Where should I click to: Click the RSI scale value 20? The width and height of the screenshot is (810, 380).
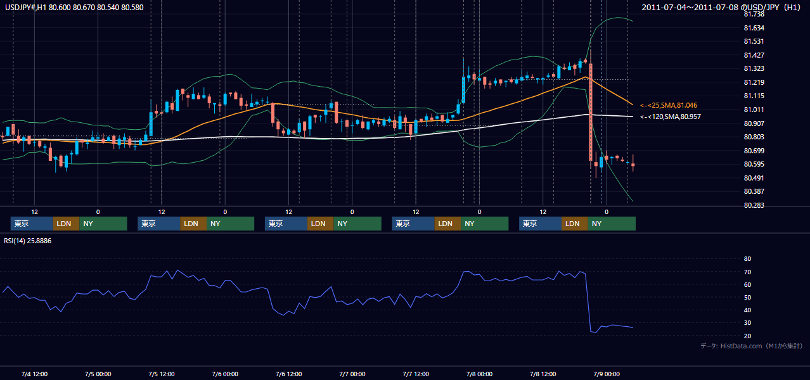click(747, 336)
